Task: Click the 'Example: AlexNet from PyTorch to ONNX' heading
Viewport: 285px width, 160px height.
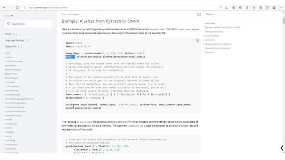Action: [x=101, y=21]
